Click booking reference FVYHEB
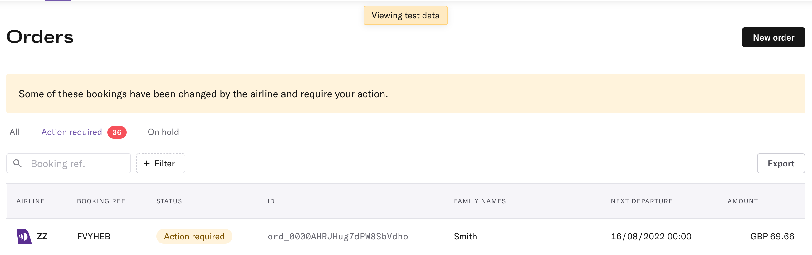The image size is (812, 255). (94, 236)
